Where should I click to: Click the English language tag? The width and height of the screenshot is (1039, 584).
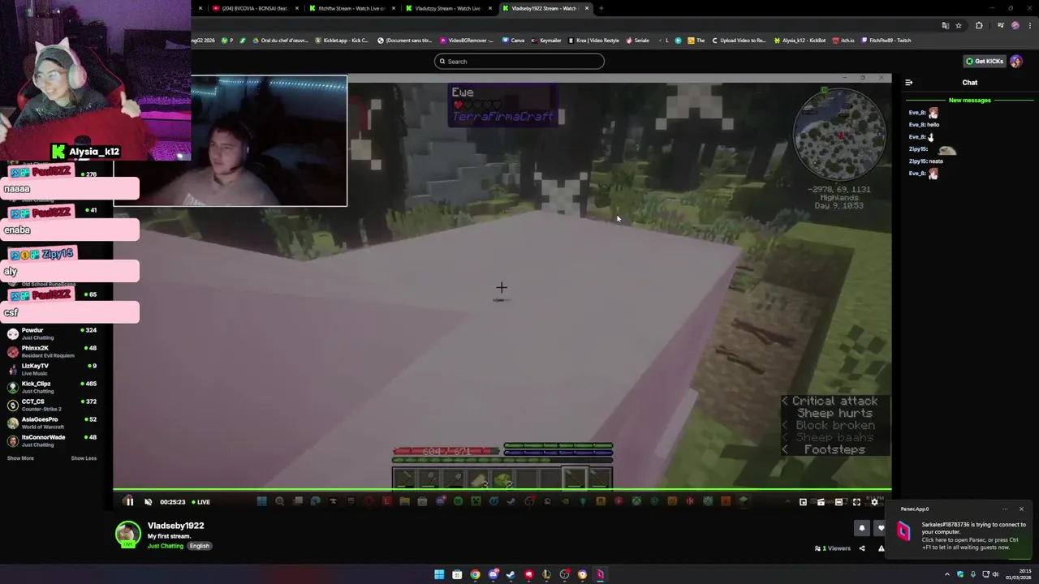[x=200, y=546]
